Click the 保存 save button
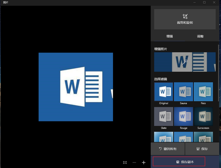Viewport: 221px width, 168px height. coord(202,149)
